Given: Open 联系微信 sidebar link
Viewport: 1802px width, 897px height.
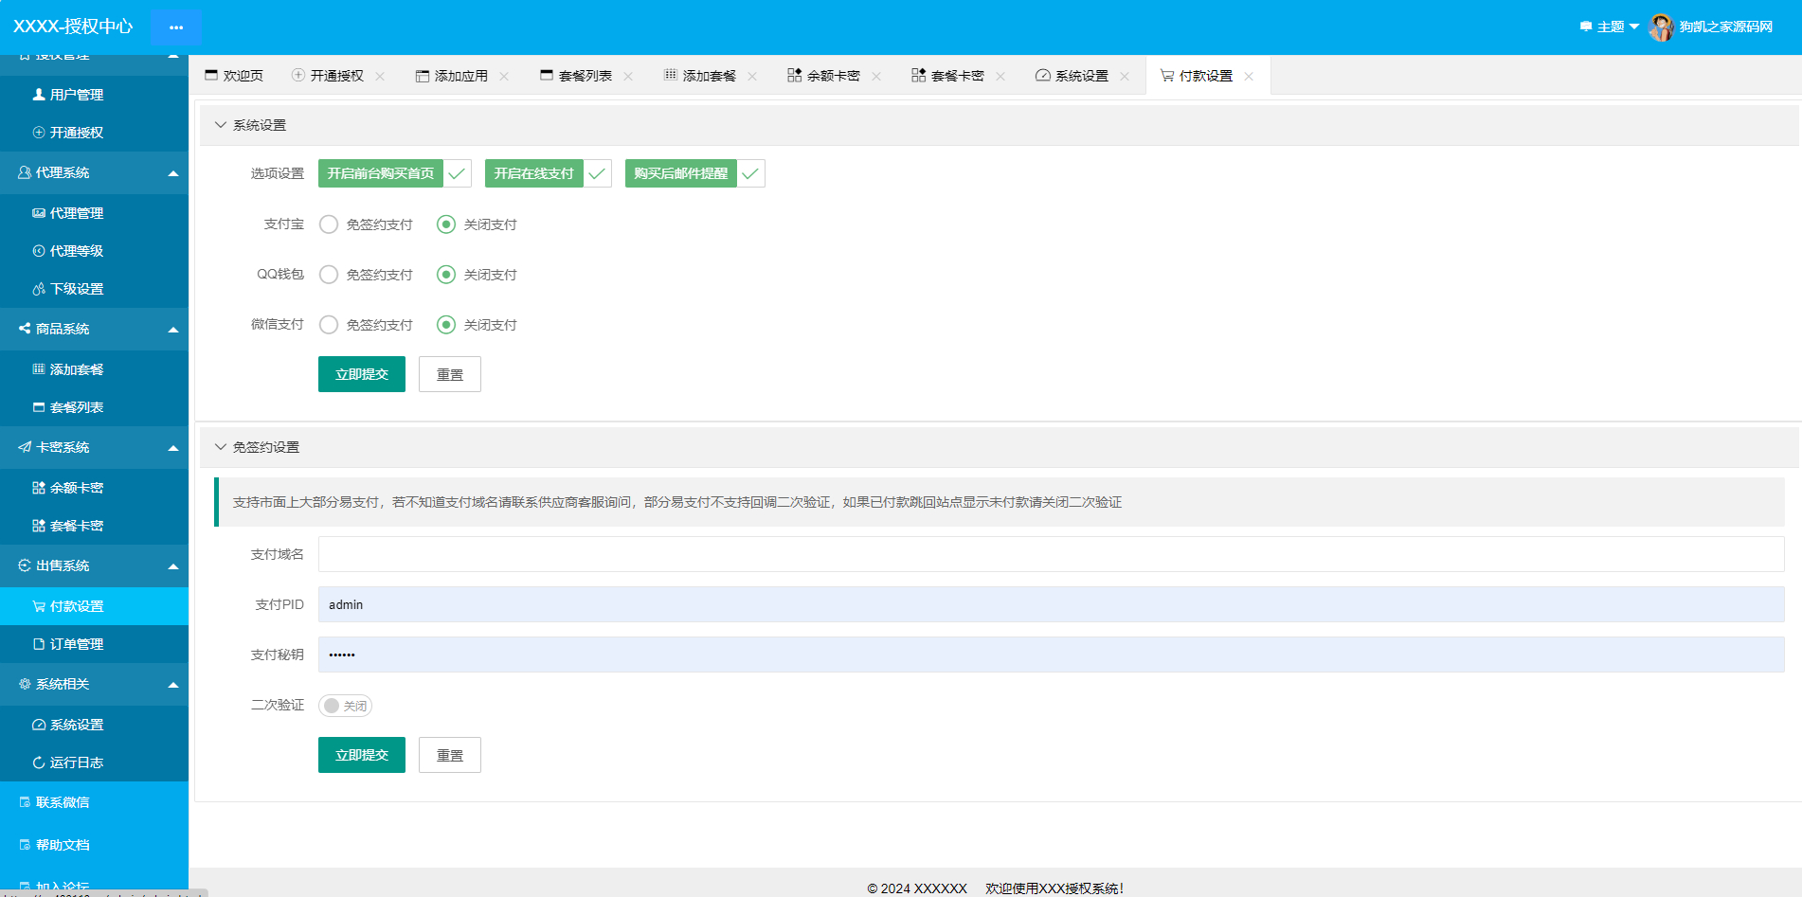Looking at the screenshot, I should (63, 802).
